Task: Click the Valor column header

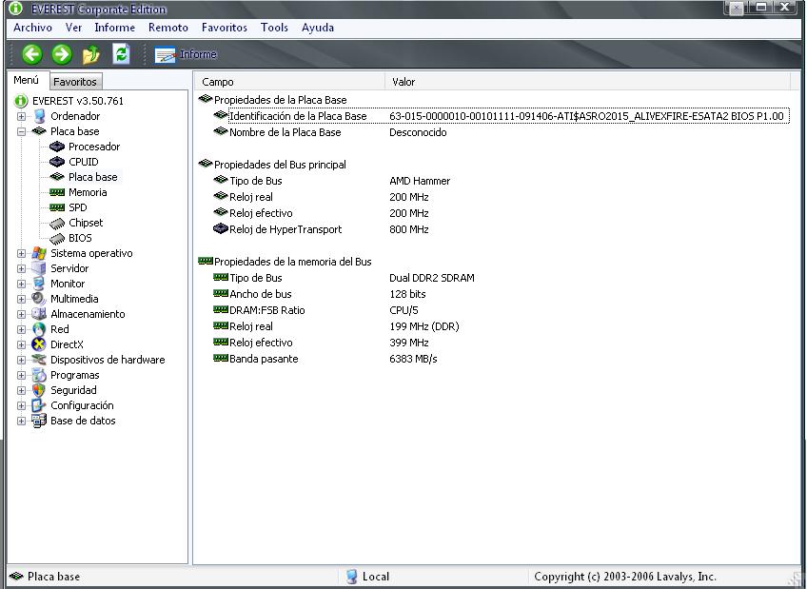Action: click(403, 82)
